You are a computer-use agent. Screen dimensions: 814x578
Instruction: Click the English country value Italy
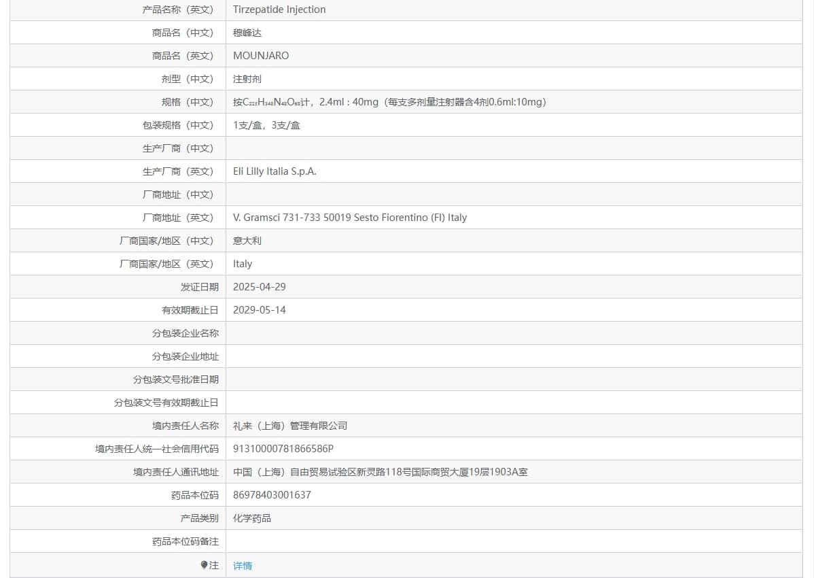tap(243, 264)
